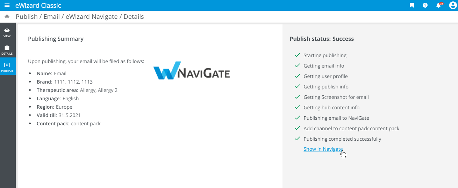The height and width of the screenshot is (188, 458).
Task: Click checkmark beside Getting user profile
Action: pos(298,76)
